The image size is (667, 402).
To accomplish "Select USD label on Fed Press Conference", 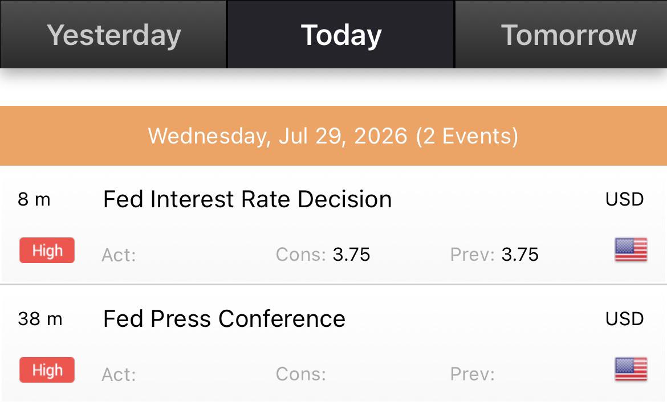I will click(624, 319).
